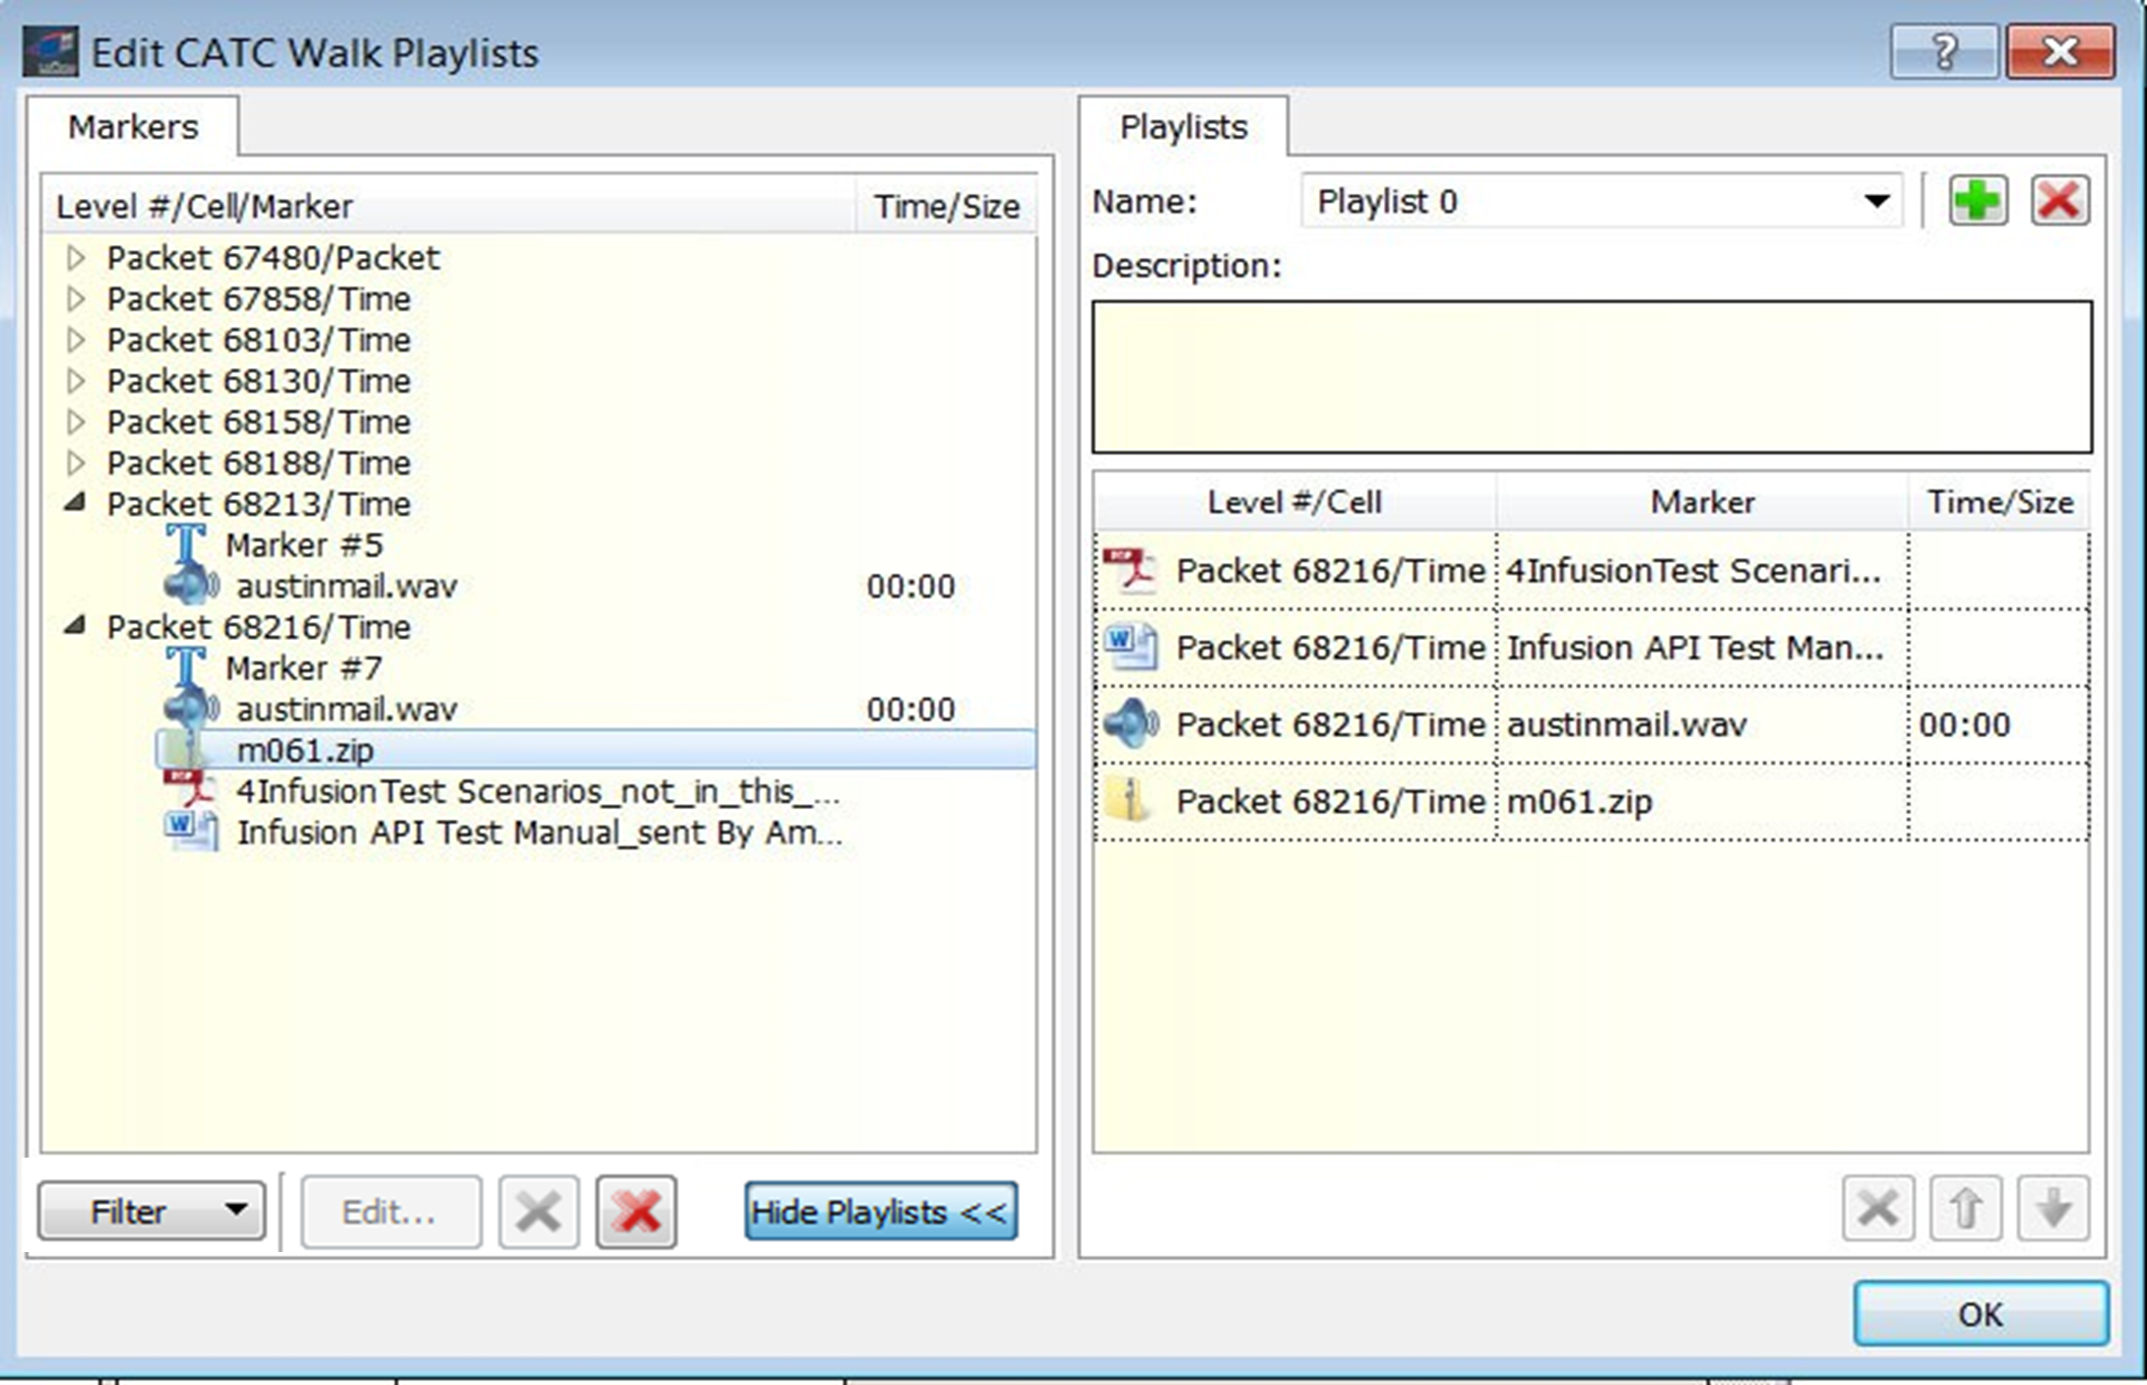
Task: Move playlist item down with arrow button
Action: click(2052, 1208)
